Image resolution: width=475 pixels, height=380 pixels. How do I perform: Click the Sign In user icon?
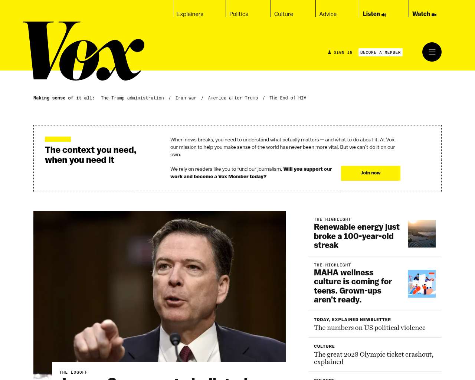click(x=330, y=52)
